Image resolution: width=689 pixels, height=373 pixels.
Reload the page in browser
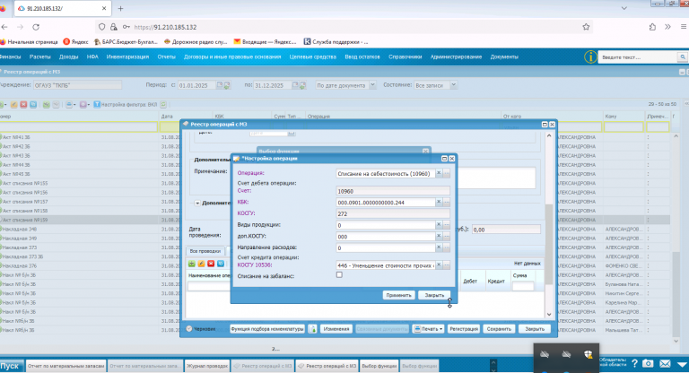coord(36,27)
